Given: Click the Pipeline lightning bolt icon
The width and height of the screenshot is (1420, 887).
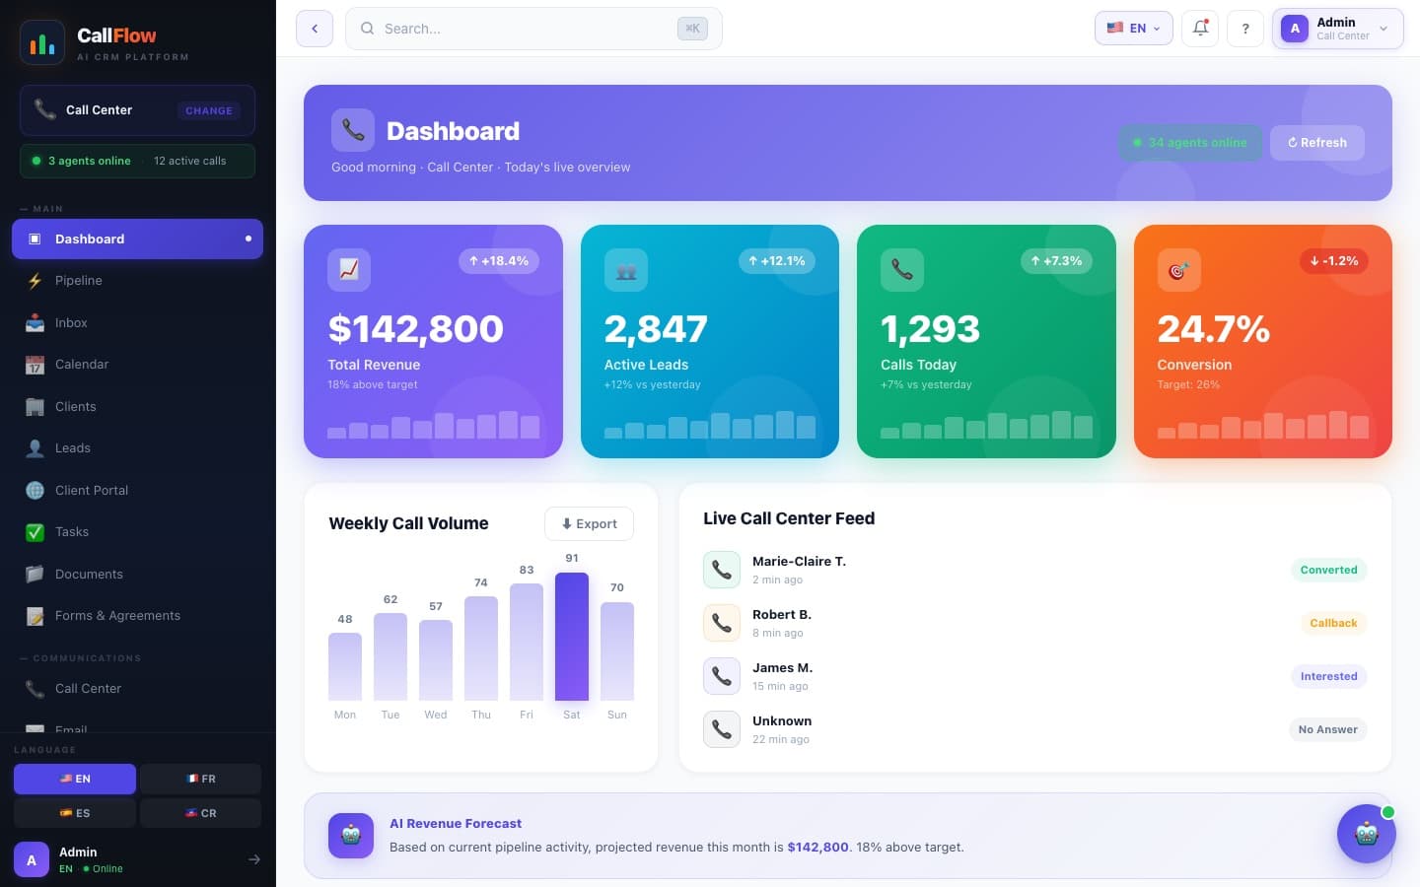Looking at the screenshot, I should tap(35, 281).
